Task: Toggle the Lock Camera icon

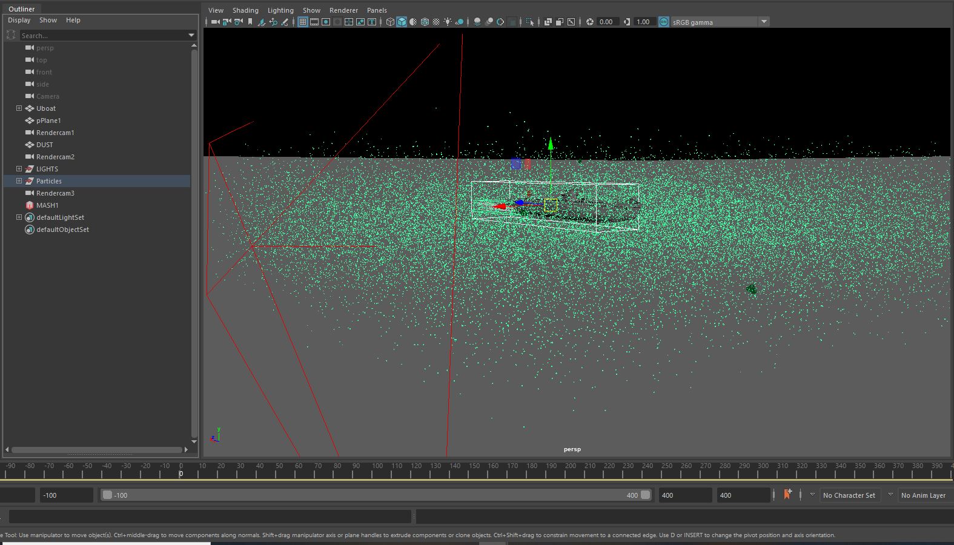Action: coord(227,22)
